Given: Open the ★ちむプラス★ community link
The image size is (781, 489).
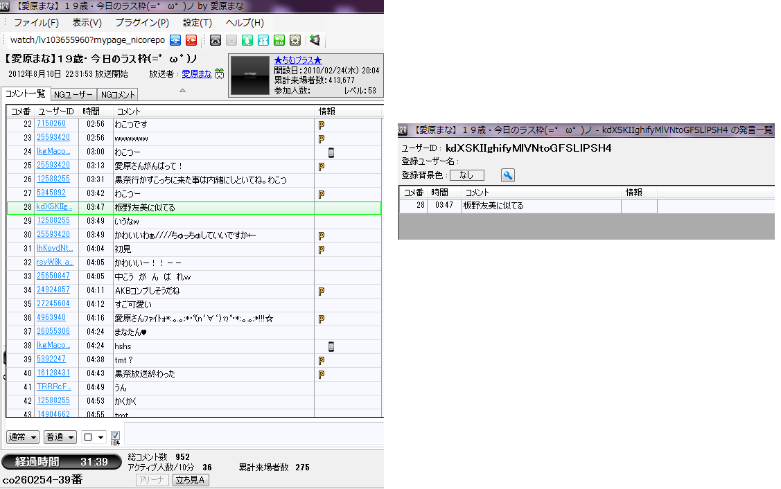Looking at the screenshot, I should (298, 60).
